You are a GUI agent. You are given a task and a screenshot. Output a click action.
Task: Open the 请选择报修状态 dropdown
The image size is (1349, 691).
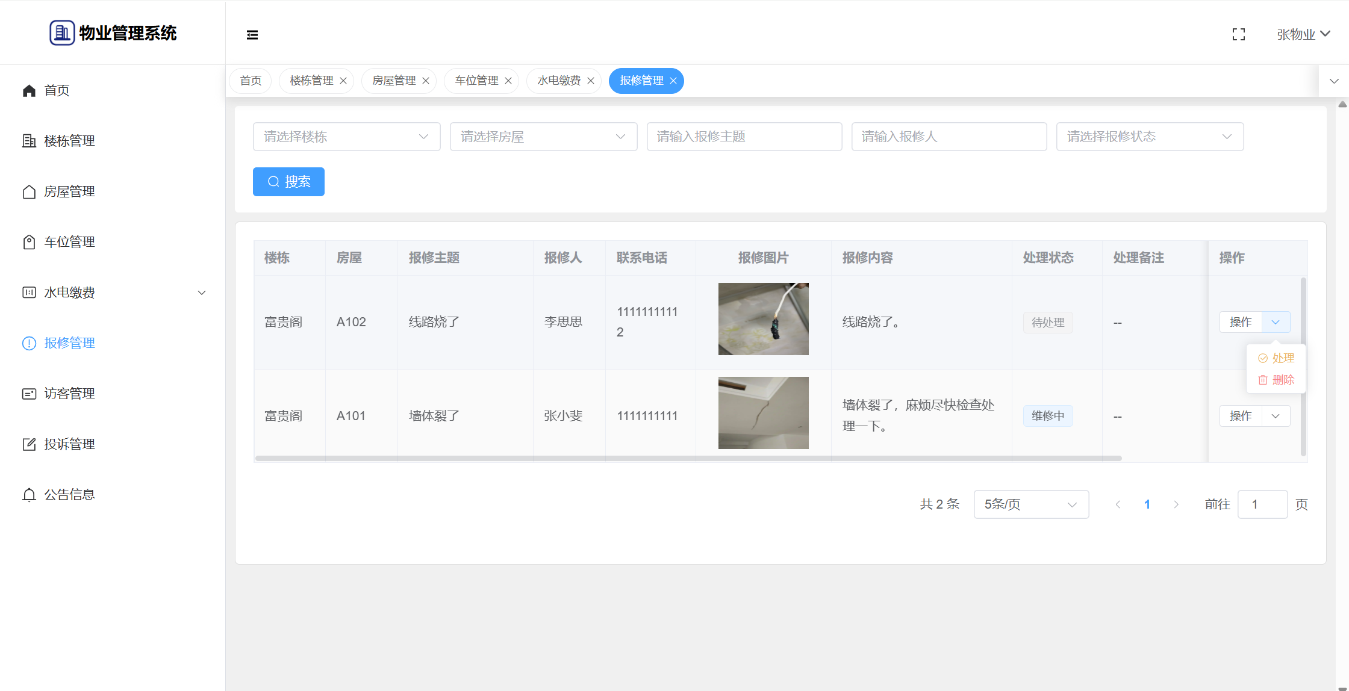(x=1149, y=137)
